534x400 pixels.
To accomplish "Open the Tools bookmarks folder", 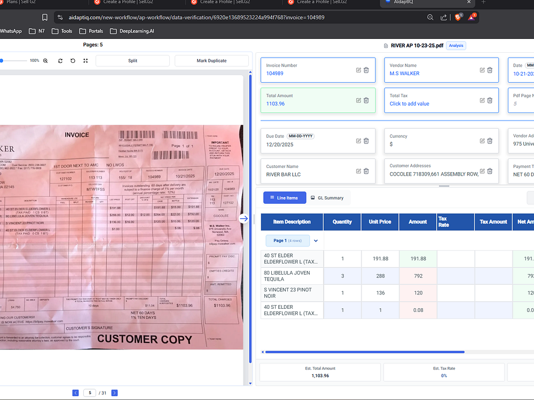I will coord(62,31).
